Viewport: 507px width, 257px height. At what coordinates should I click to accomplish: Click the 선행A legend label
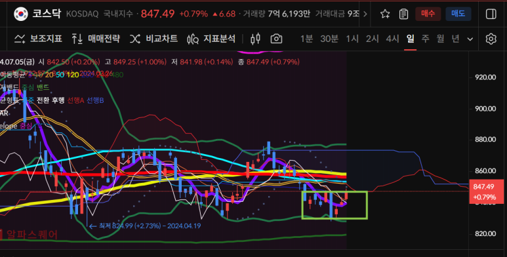click(x=75, y=100)
